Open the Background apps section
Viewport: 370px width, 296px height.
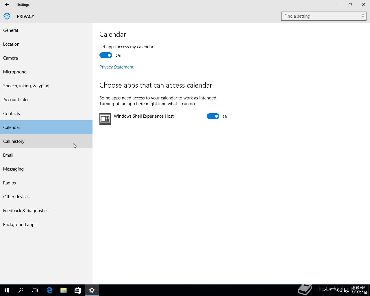[46, 224]
